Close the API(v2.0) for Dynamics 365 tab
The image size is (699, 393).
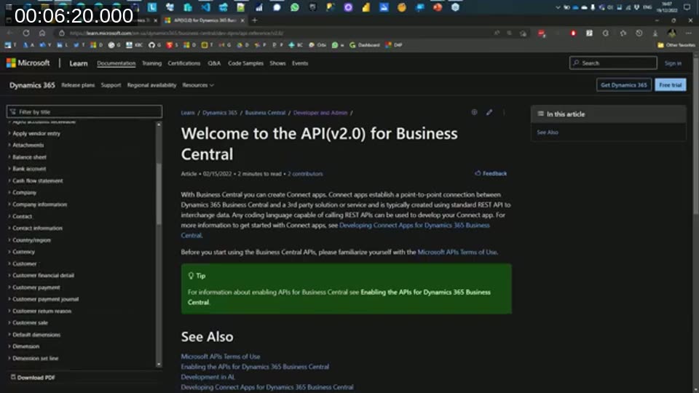[242, 20]
